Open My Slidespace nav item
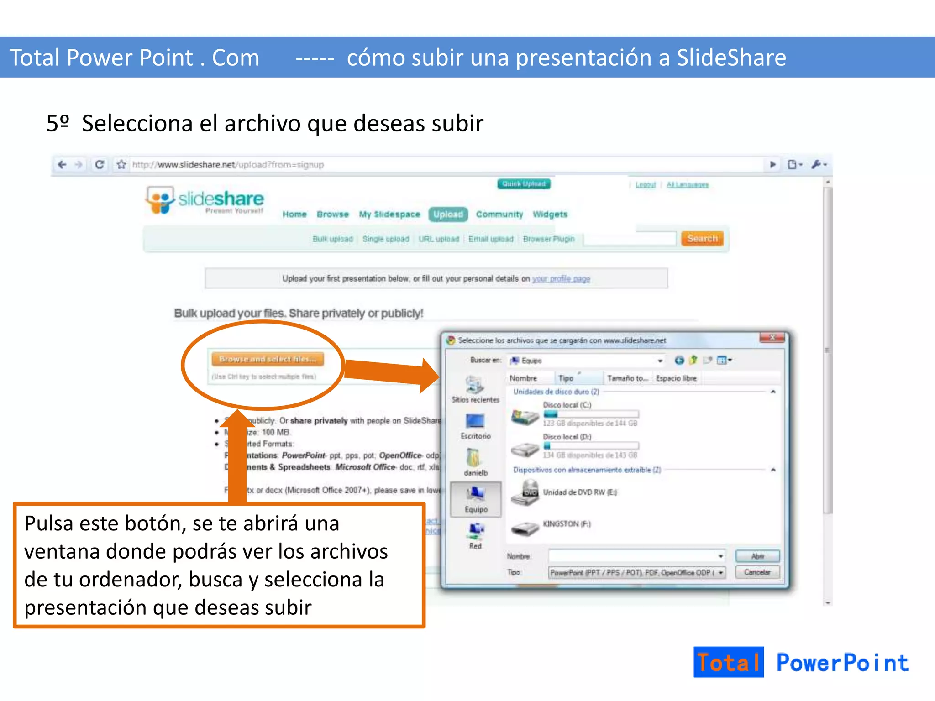This screenshot has height=701, width=935. pos(389,214)
